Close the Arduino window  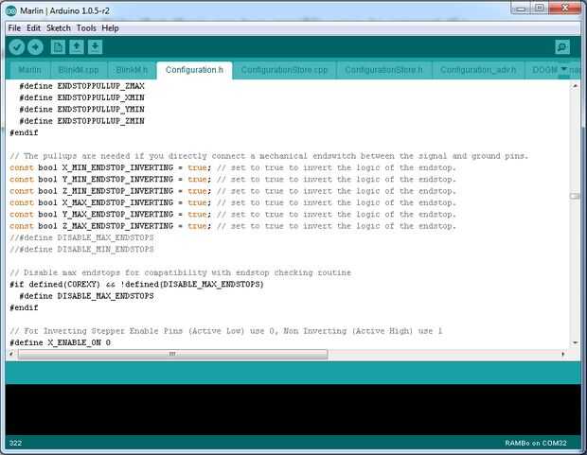pyautogui.click(x=565, y=9)
